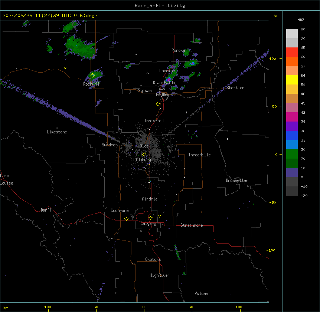
Task: Click the yellow marker south of RedDeer
Action: [x=158, y=104]
